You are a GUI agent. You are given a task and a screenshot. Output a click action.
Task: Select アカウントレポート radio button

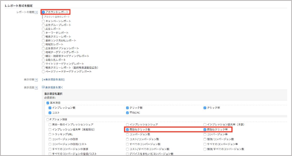click(x=43, y=12)
